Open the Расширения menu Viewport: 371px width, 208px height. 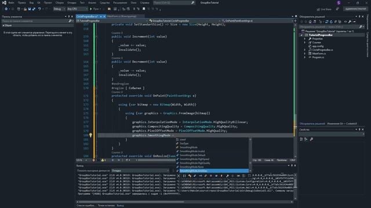pyautogui.click(x=120, y=2)
